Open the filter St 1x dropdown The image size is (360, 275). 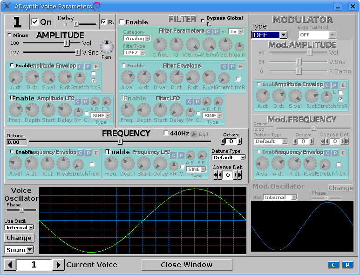(236, 32)
